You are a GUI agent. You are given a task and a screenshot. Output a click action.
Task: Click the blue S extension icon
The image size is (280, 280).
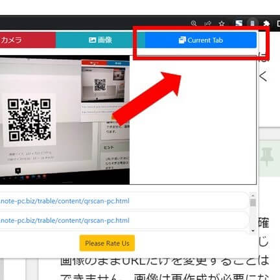239,23
